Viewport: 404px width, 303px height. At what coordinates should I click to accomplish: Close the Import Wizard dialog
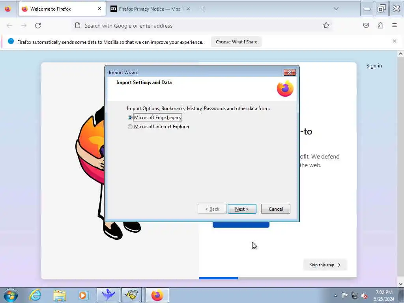pos(290,73)
